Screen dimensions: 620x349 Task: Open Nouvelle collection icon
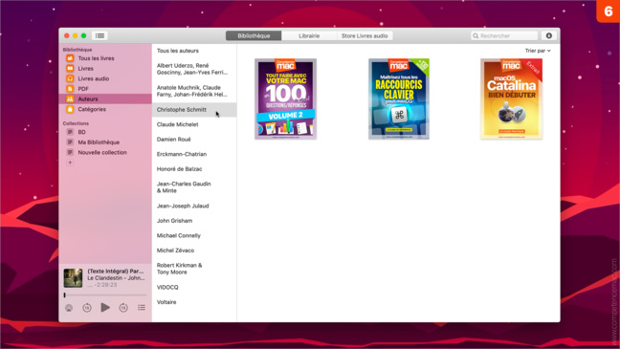pos(70,152)
